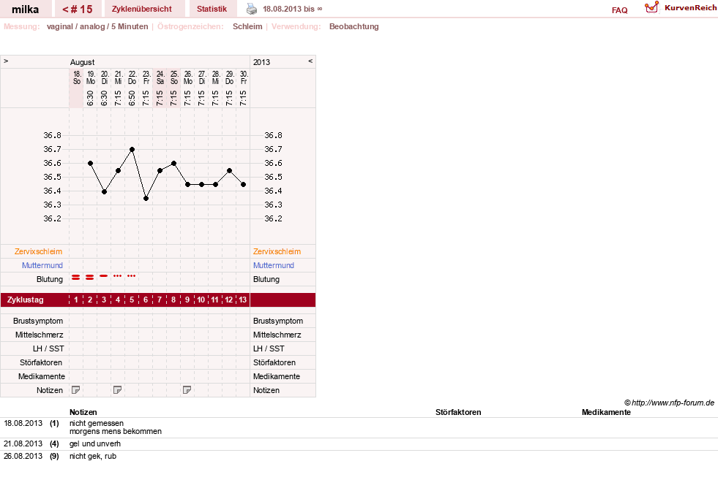Image resolution: width=718 pixels, height=480 pixels.
Task: Click the 'Beobachtung' usage value
Action: 354,26
